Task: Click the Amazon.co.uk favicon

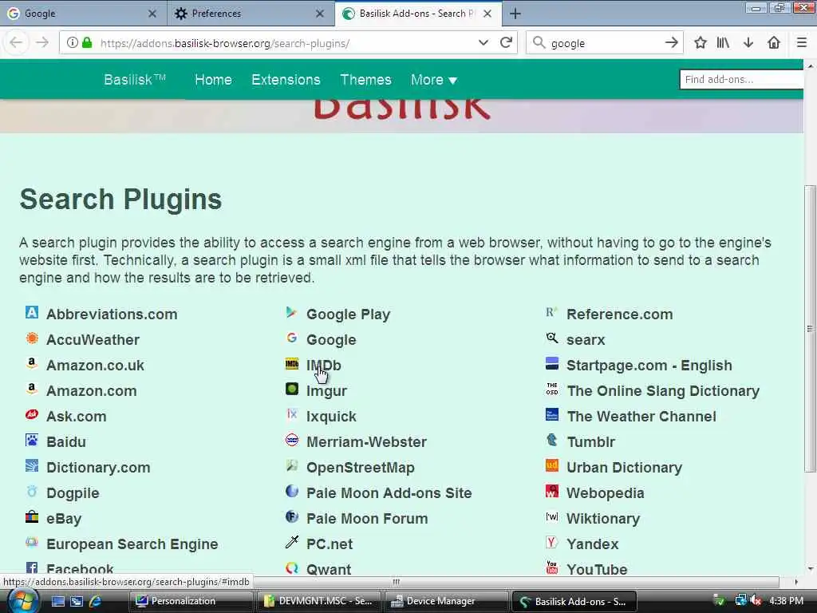Action: (32, 363)
